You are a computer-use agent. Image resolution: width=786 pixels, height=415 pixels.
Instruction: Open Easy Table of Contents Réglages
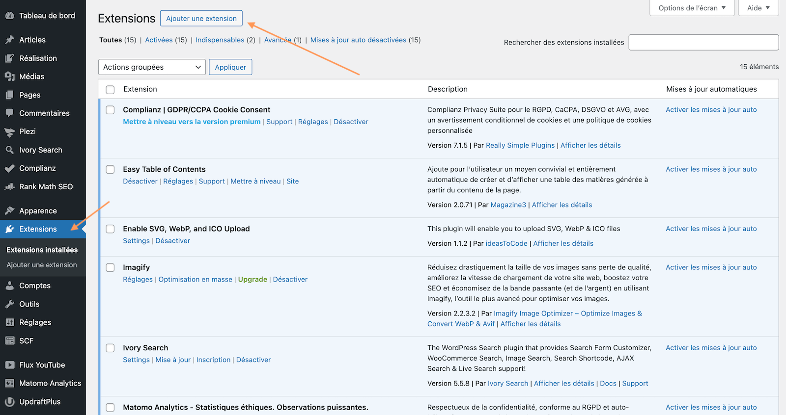point(178,181)
